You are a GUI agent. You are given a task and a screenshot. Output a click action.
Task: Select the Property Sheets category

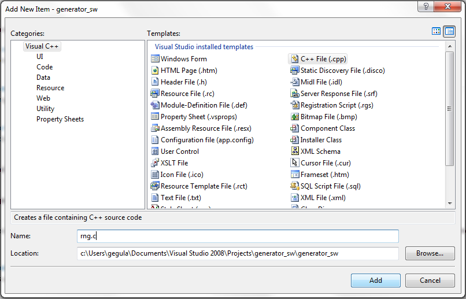(x=60, y=119)
